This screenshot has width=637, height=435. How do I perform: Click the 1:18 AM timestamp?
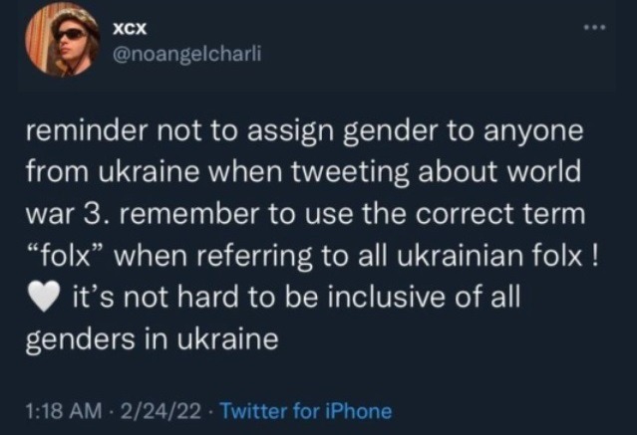(60, 411)
